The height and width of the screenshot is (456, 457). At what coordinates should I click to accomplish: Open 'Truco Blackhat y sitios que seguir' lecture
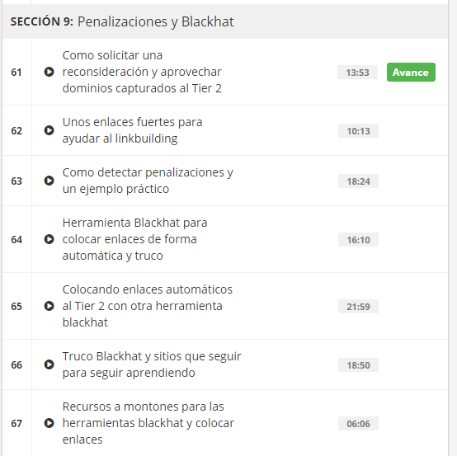[x=152, y=364]
